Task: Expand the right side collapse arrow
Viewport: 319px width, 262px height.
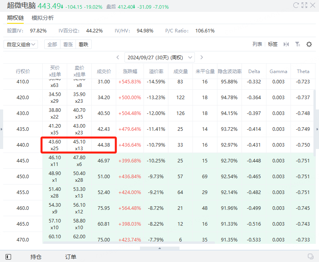Action: click(317, 129)
